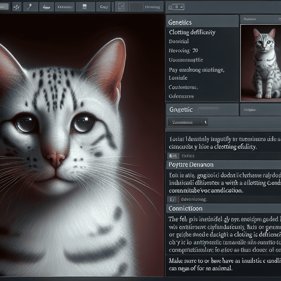This screenshot has width=281, height=281.
Task: Click the icon beside the davonlolng label
Action: click(x=173, y=199)
